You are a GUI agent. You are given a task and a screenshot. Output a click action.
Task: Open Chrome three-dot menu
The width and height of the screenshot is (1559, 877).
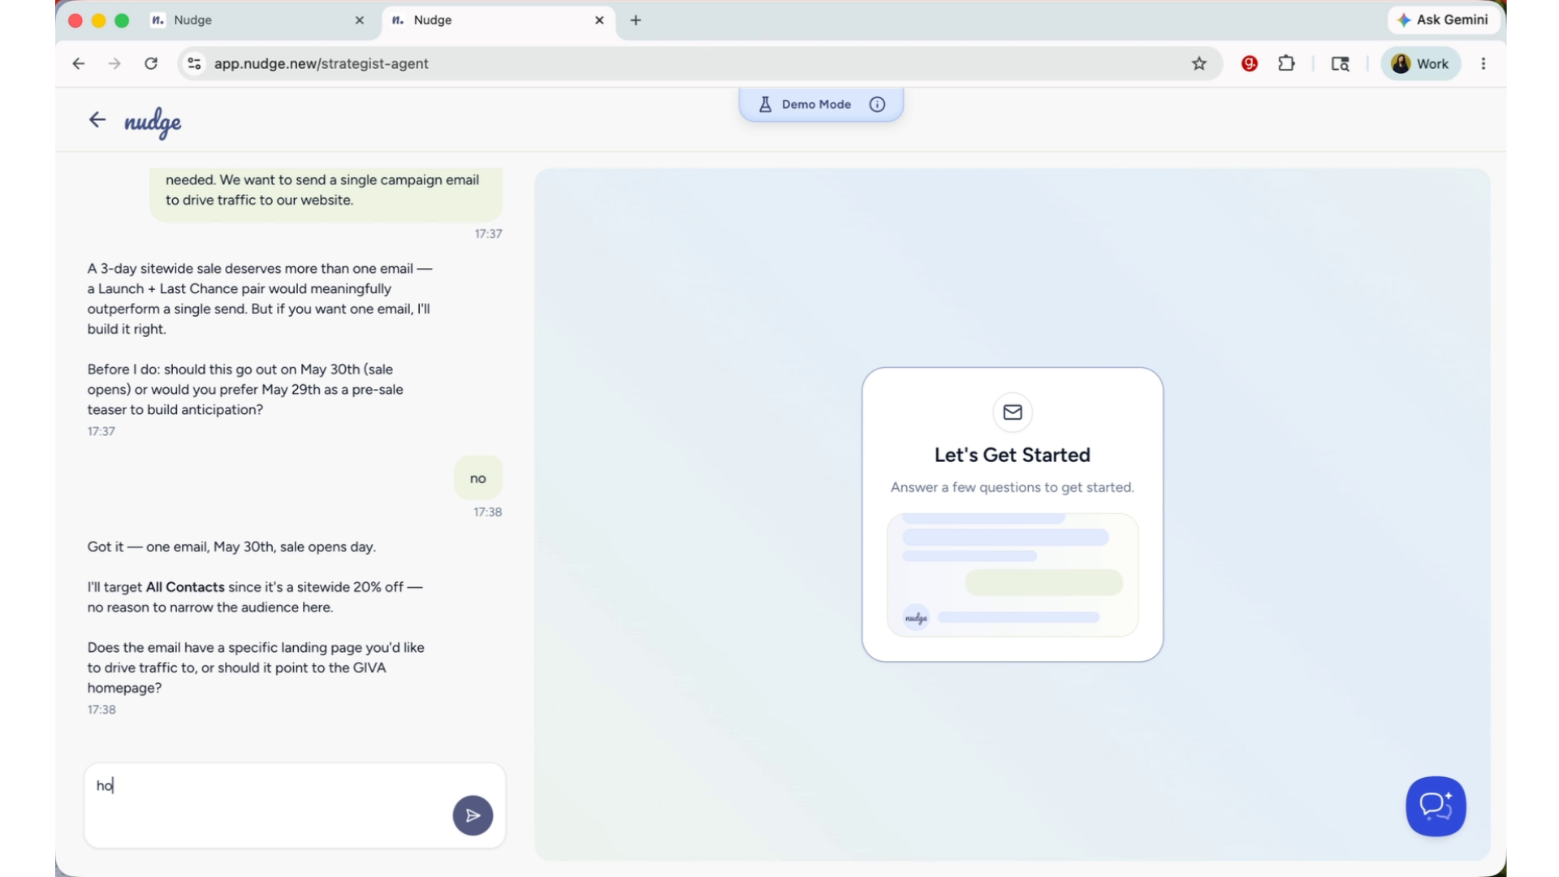[x=1483, y=63]
